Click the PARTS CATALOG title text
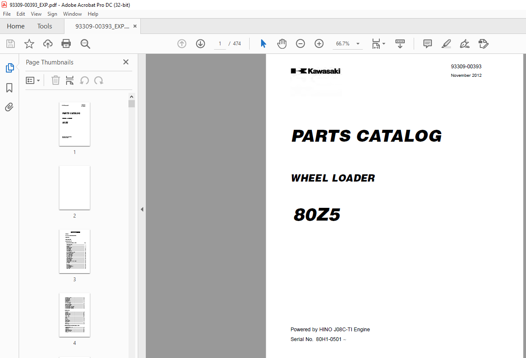526x358 pixels. [367, 136]
